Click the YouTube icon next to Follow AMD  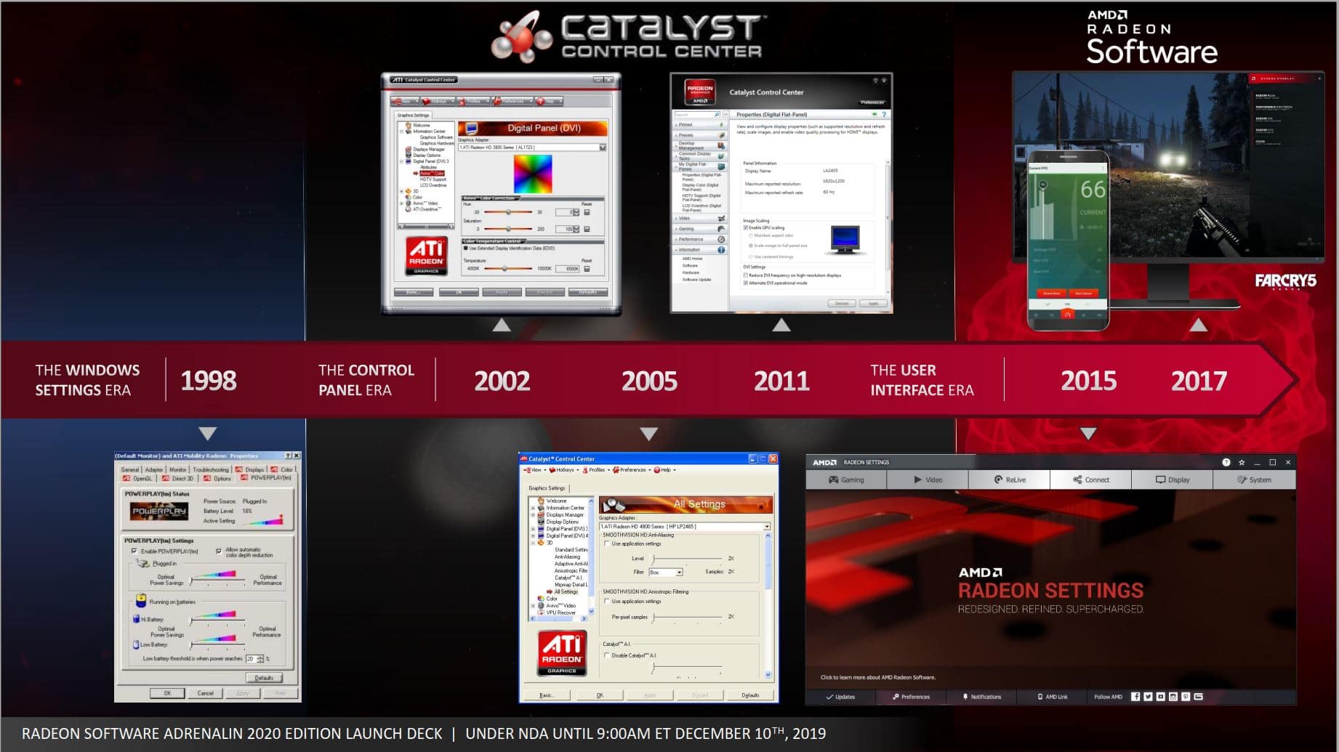1161,696
